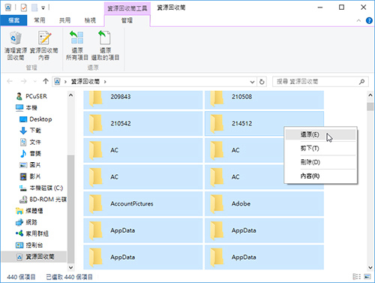
Task: Choose Properties (內容(R)) from context menu
Action: click(320, 176)
